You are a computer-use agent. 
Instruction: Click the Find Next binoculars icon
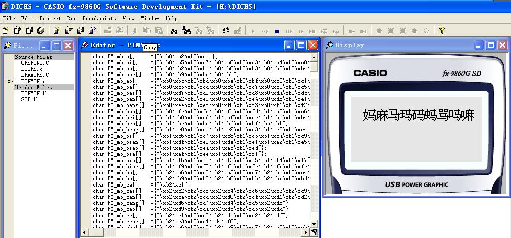point(198,31)
